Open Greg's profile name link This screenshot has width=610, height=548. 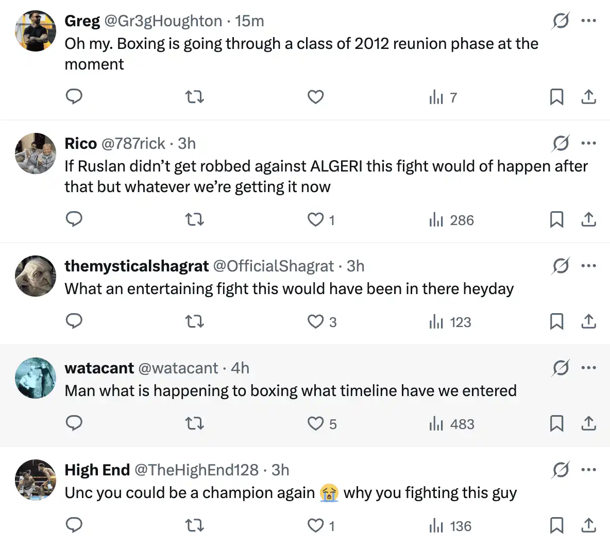click(82, 21)
